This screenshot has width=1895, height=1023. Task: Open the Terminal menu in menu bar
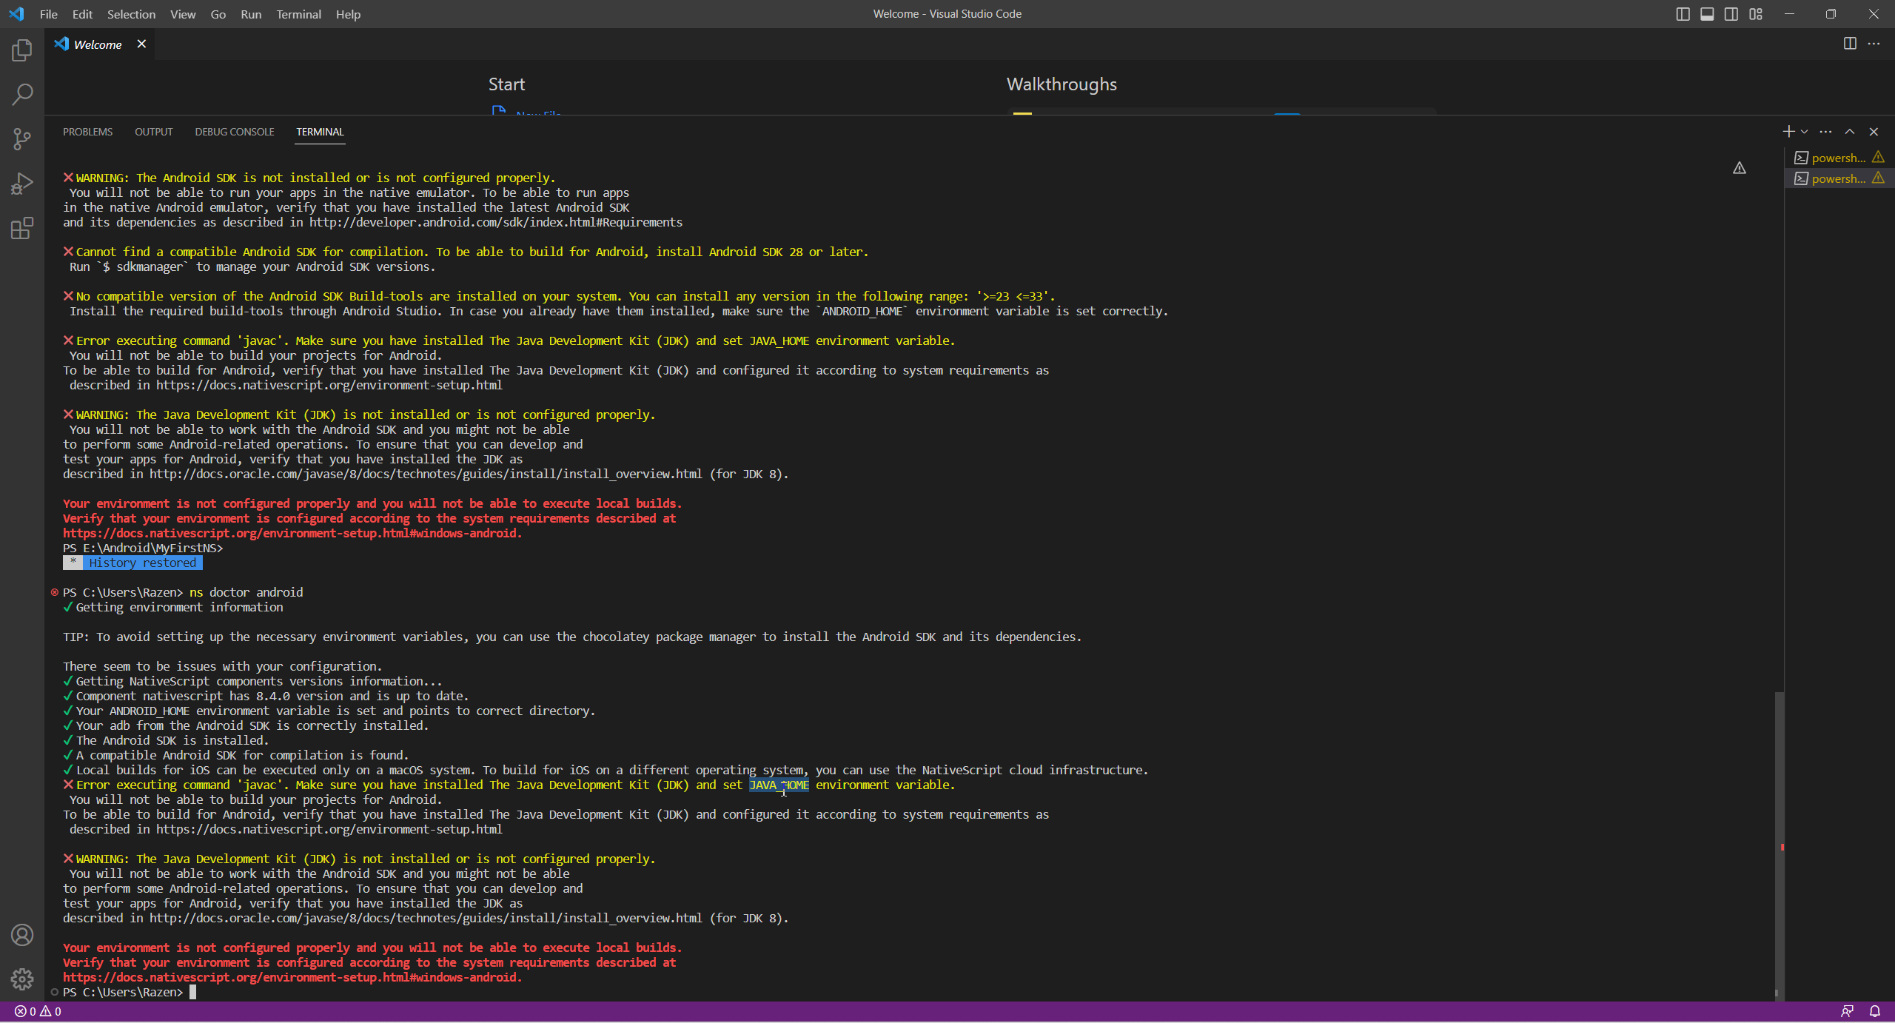298,14
